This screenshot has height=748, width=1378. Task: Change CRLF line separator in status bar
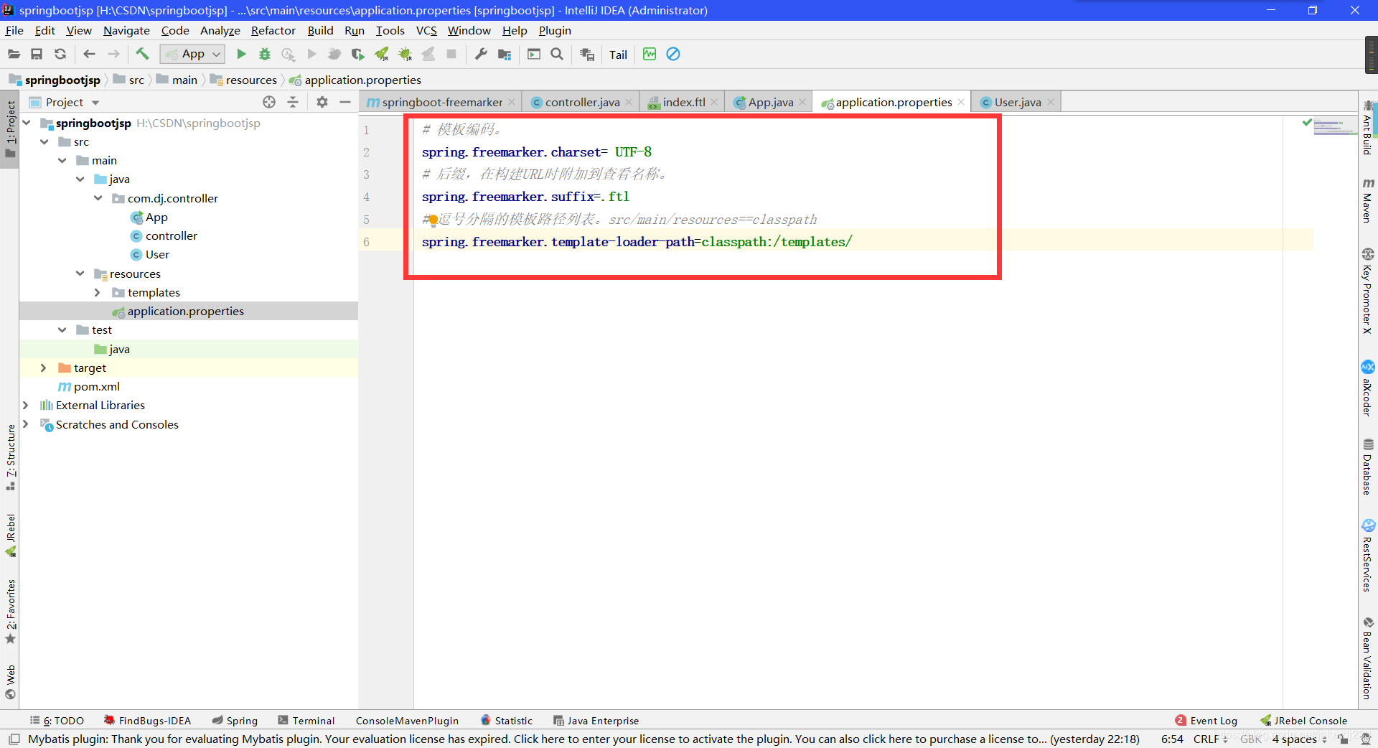(x=1211, y=739)
